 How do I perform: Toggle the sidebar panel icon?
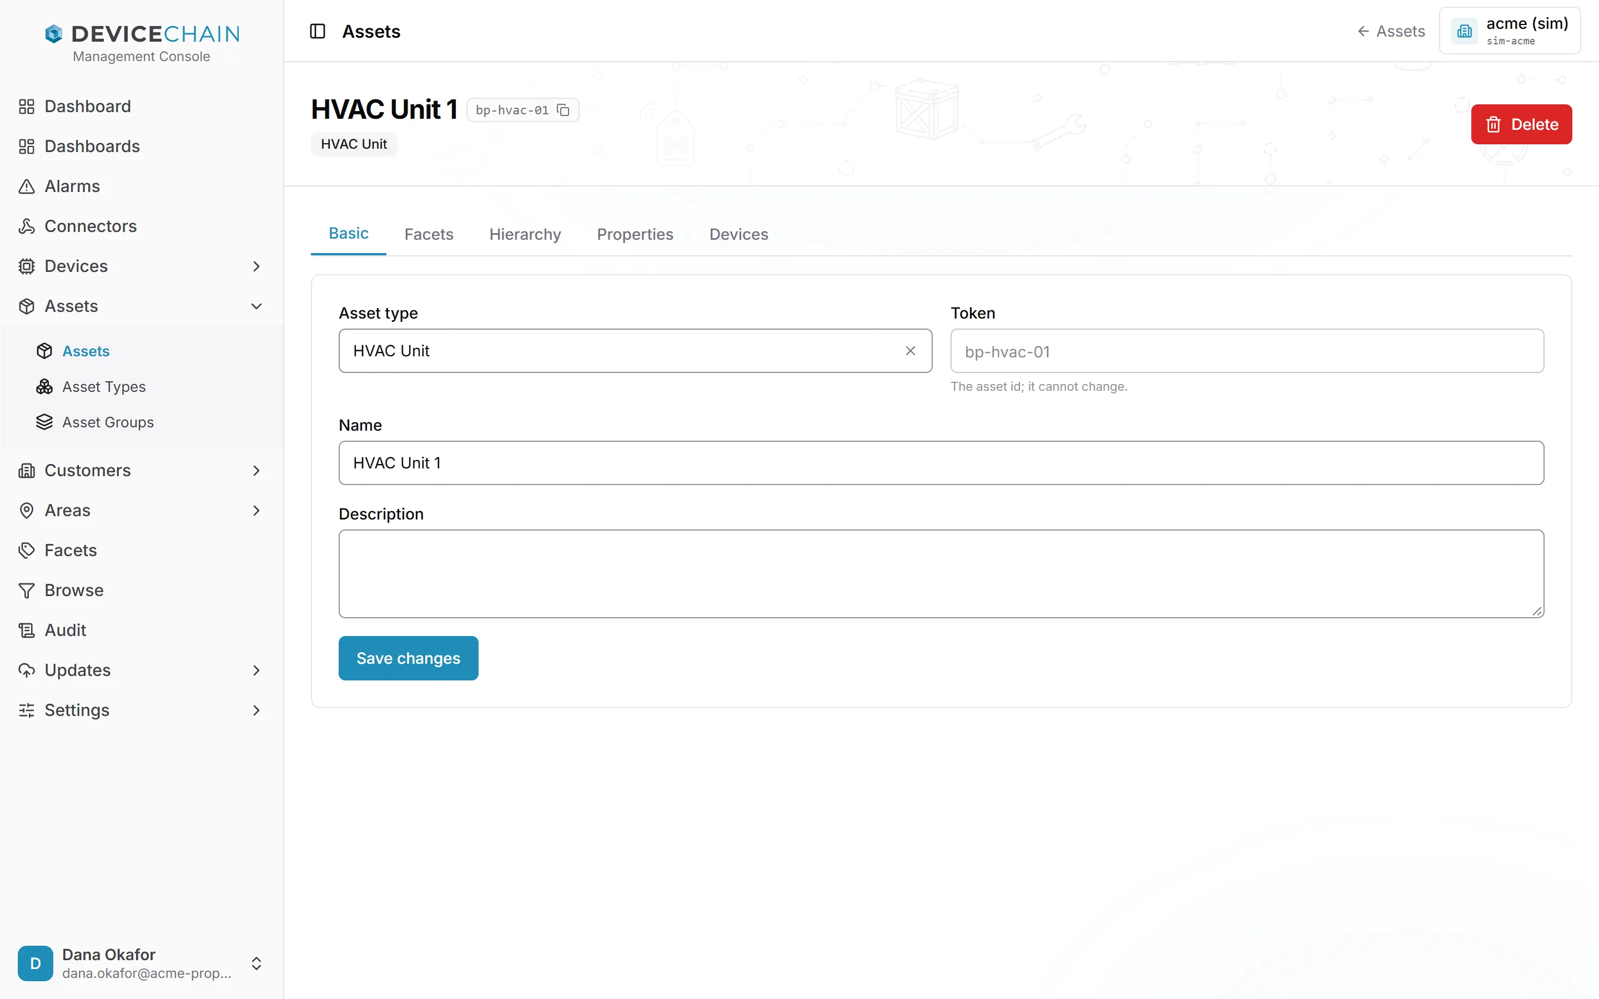(x=317, y=31)
